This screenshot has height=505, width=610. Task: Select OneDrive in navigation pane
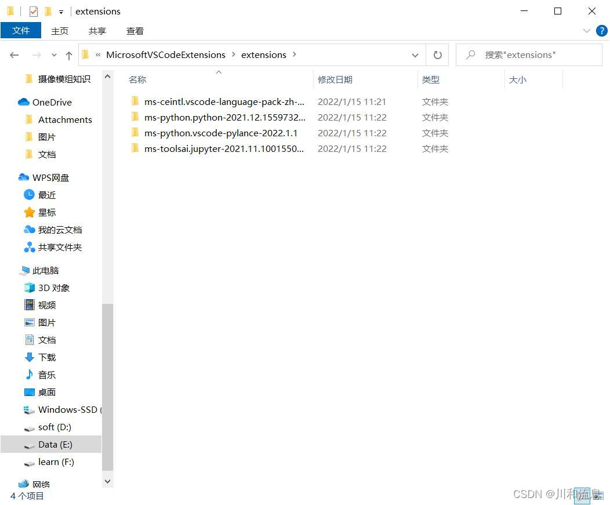(x=52, y=102)
